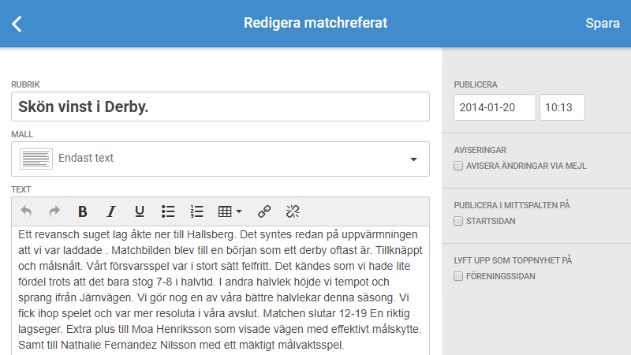631x355 pixels.
Task: Open the table insert dropdown
Action: tap(230, 211)
